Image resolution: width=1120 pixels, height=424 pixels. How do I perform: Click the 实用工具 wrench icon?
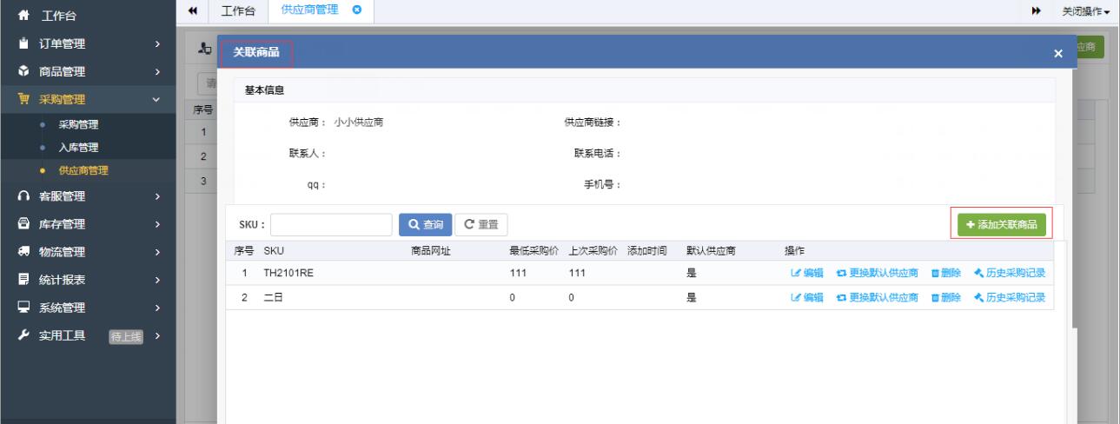[23, 335]
